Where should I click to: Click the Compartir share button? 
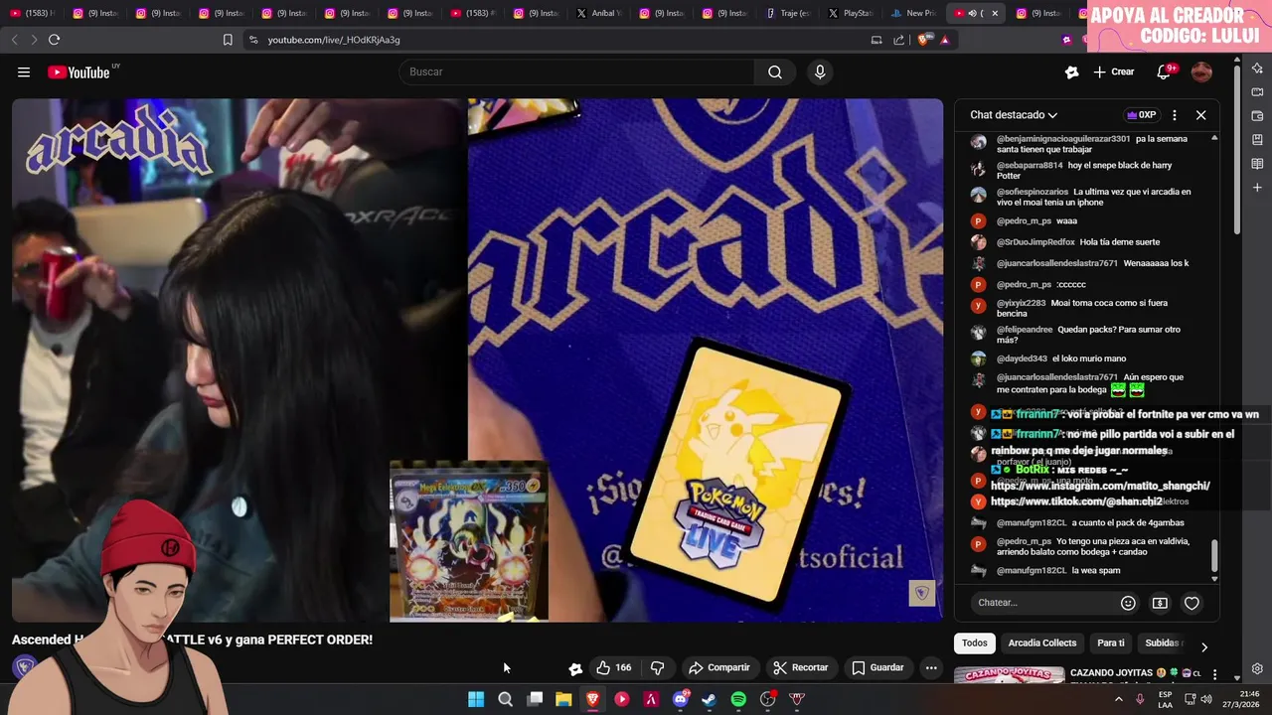[719, 667]
